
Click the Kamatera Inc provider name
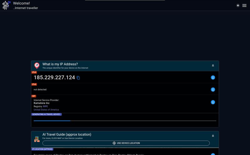(x=42, y=103)
